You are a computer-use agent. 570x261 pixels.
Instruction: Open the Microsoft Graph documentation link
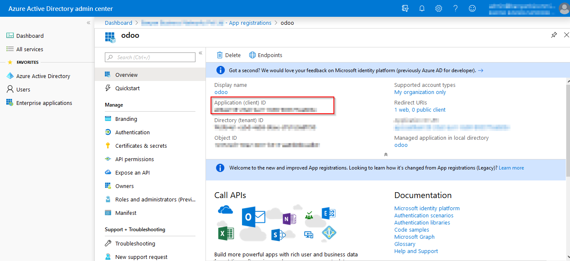(414, 237)
